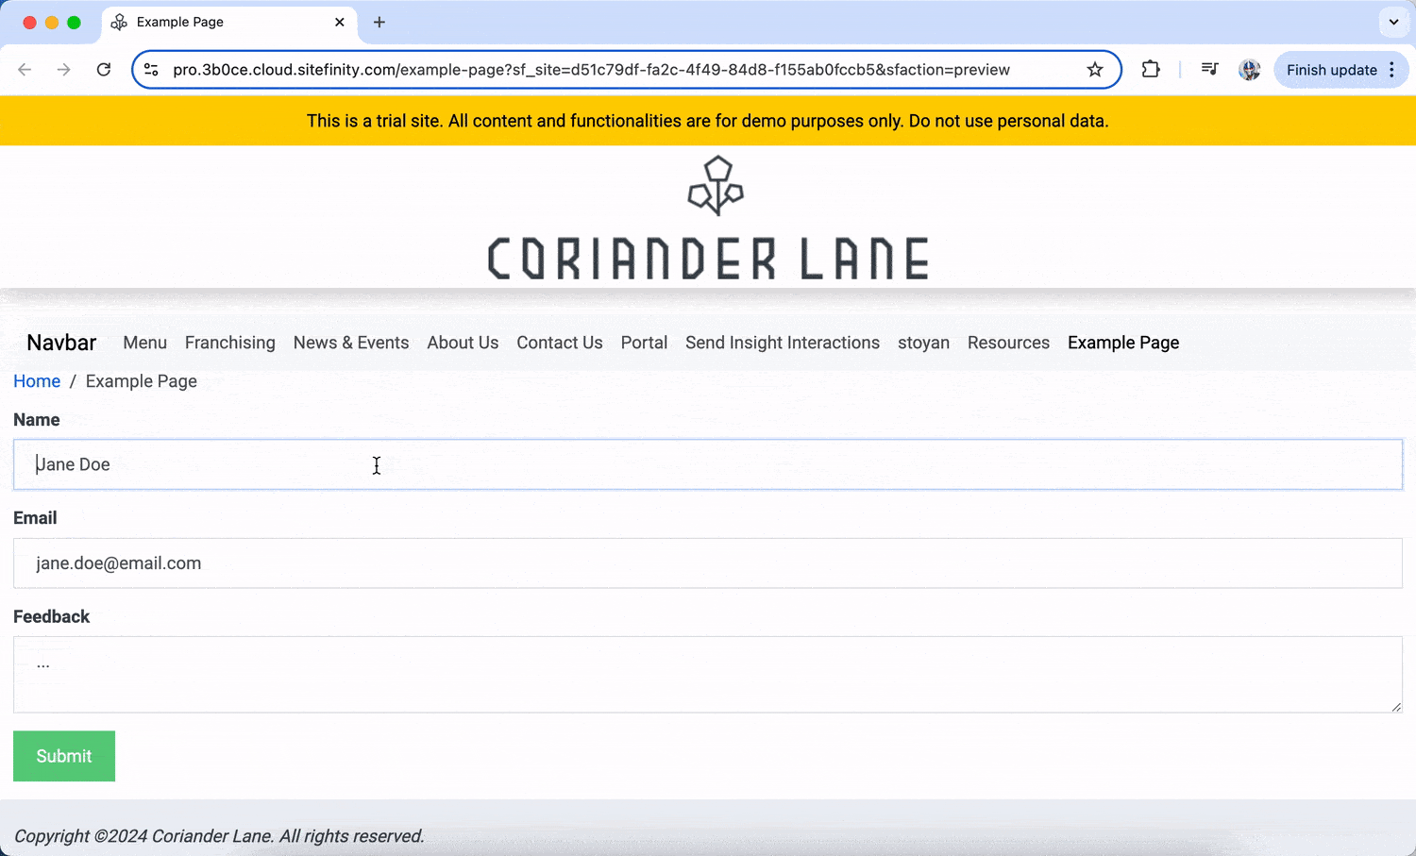Click the Finish update button
This screenshot has width=1416, height=856.
[x=1331, y=70]
